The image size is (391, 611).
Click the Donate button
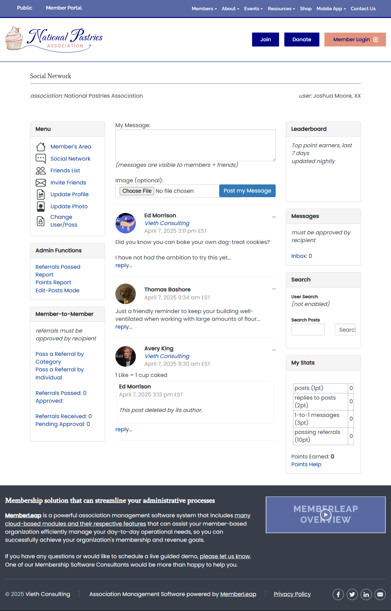click(x=301, y=39)
